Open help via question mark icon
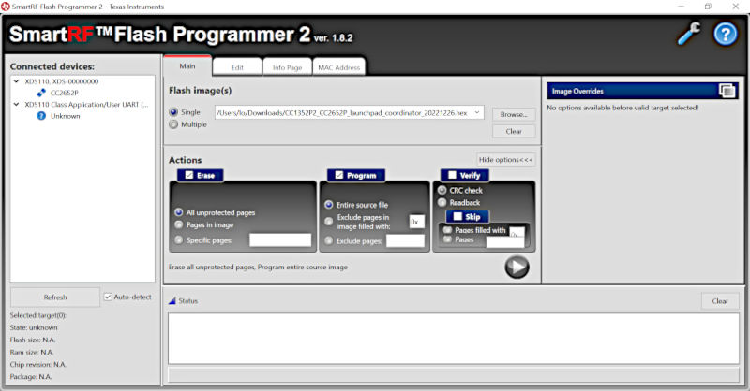The width and height of the screenshot is (750, 391). [725, 34]
